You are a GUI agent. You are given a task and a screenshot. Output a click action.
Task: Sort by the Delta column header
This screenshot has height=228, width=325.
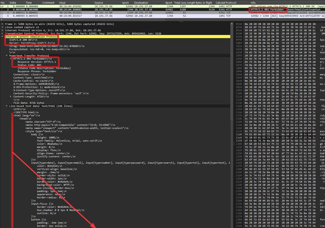click(x=17, y=3)
